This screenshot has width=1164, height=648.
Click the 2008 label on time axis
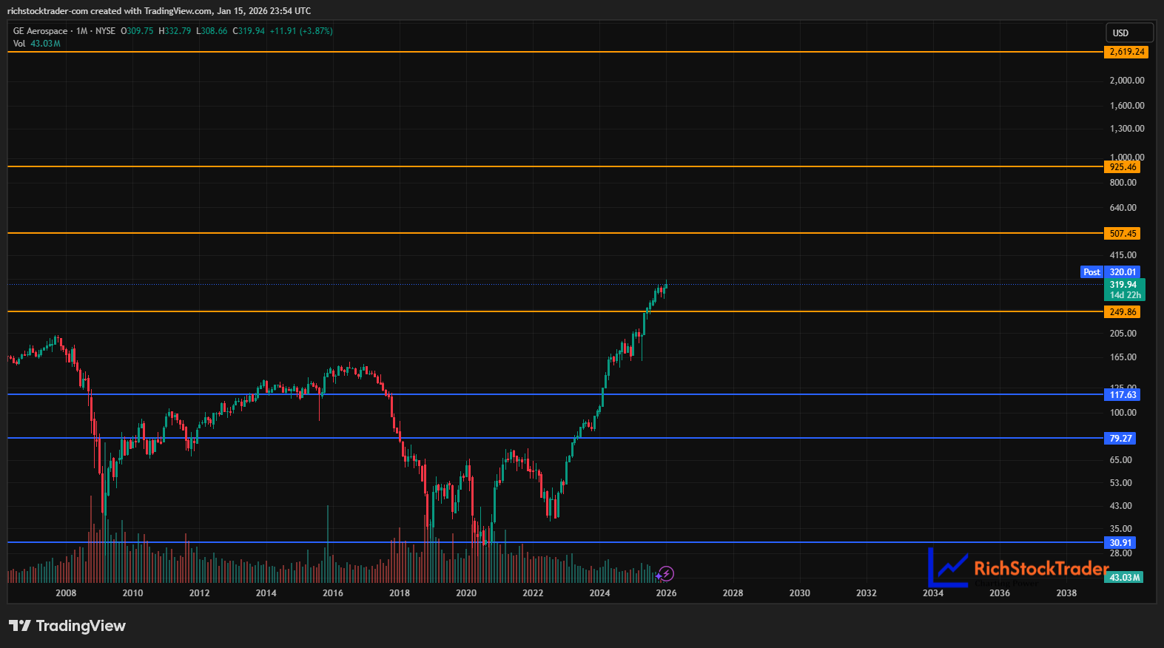66,593
